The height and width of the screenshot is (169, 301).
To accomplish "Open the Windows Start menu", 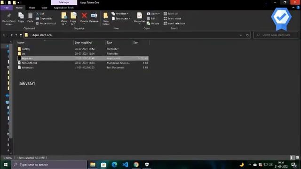I will [5, 165].
